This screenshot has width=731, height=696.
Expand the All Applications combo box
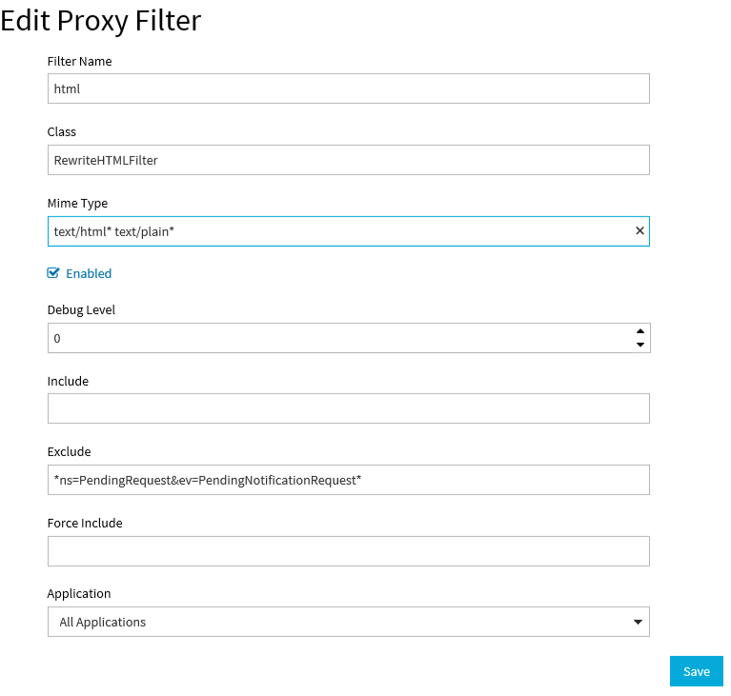click(x=334, y=622)
